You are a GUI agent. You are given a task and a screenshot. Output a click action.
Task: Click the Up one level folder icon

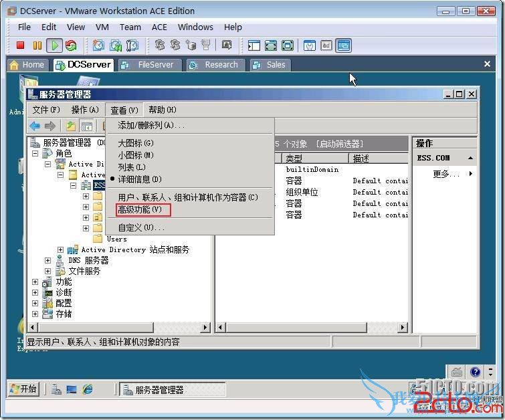[x=70, y=126]
